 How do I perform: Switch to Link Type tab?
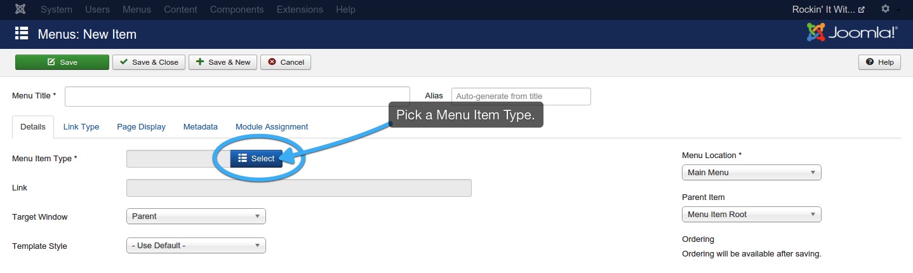pyautogui.click(x=81, y=127)
